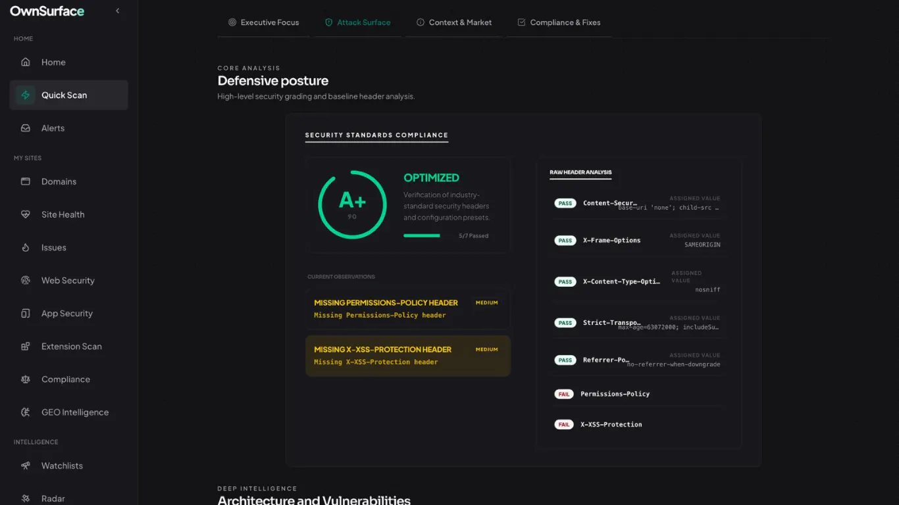Click the Web Security fingerprint icon
This screenshot has height=505, width=899.
26,281
